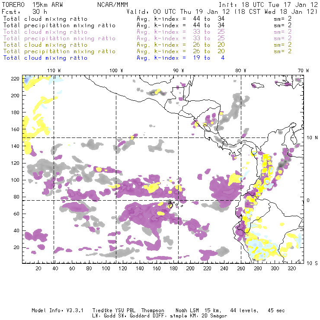The height and width of the screenshot is (320, 320).
Task: Select olive Total cloud mixing ratio legend entry
Action: (x=45, y=45)
